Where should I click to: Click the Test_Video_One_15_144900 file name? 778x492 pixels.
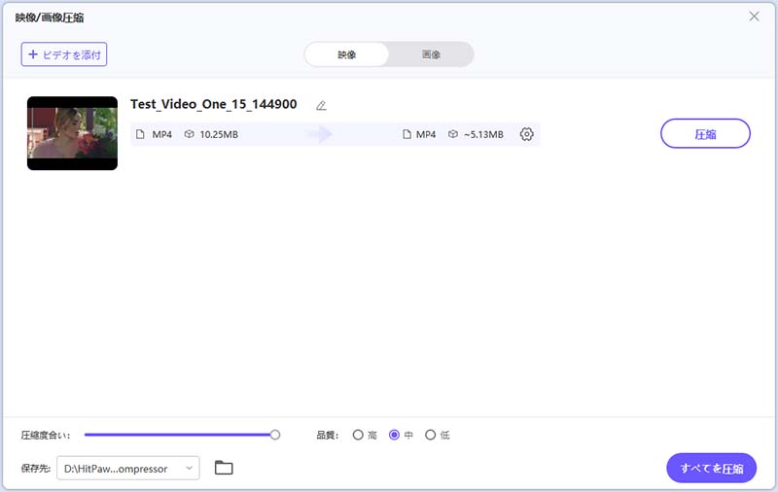pos(214,105)
